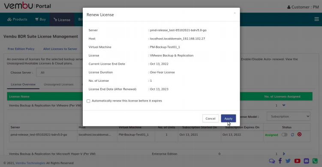The image size is (322, 167).
Task: Switch to the Unassigned Licenses tab
Action: [59, 84]
